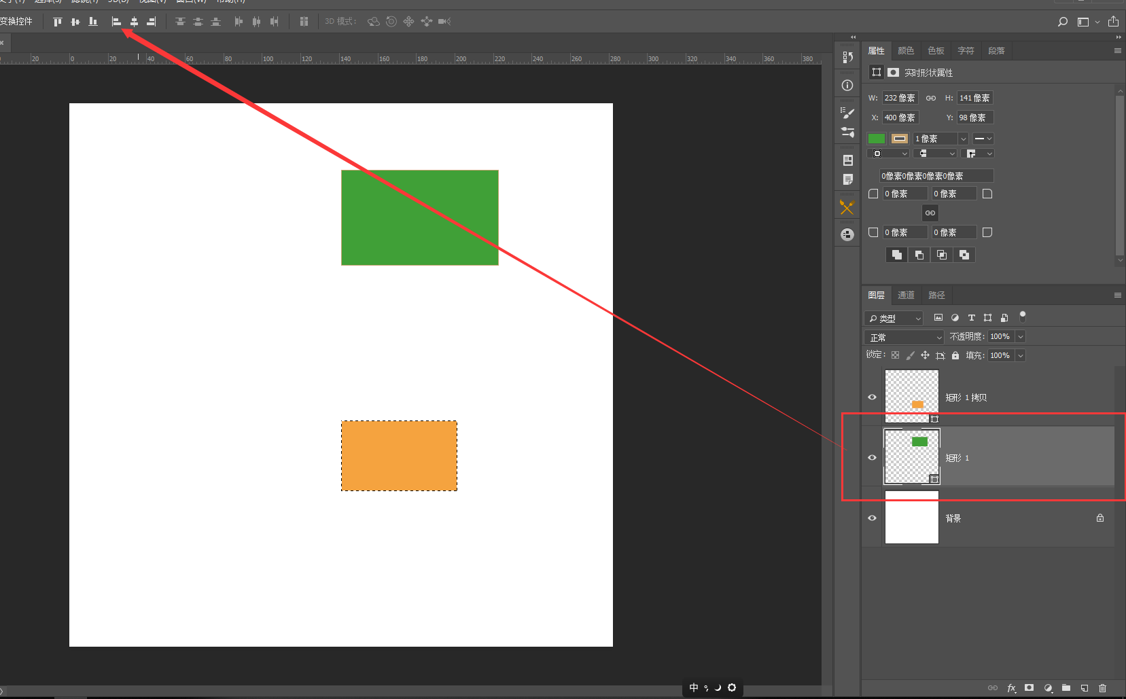Open the stroke line join dropdown
This screenshot has width=1126, height=699.
coord(979,154)
